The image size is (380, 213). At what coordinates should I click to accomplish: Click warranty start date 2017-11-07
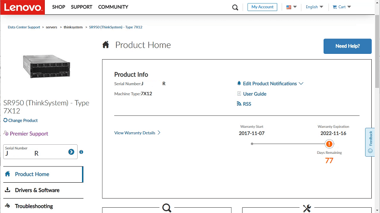click(x=252, y=133)
